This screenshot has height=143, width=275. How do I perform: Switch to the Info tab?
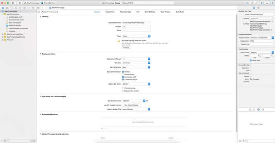[x=138, y=12]
